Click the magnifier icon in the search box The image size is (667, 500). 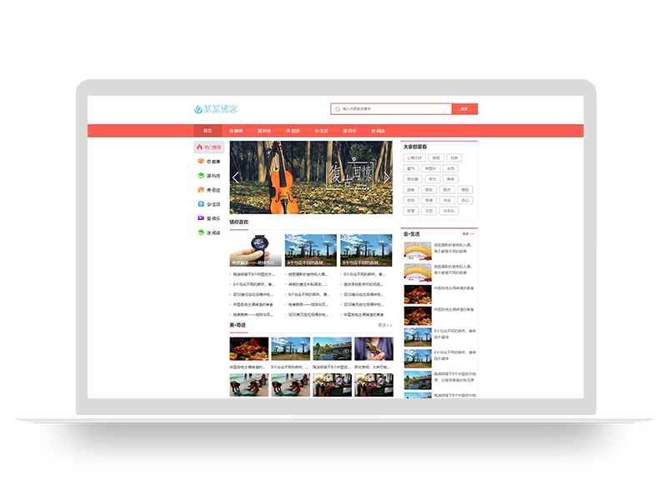(x=339, y=109)
